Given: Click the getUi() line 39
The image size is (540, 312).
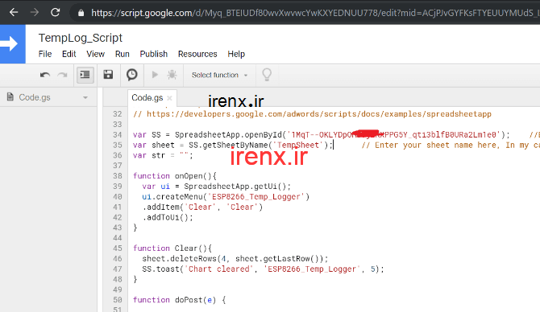Looking at the screenshot, I should click(x=217, y=187).
